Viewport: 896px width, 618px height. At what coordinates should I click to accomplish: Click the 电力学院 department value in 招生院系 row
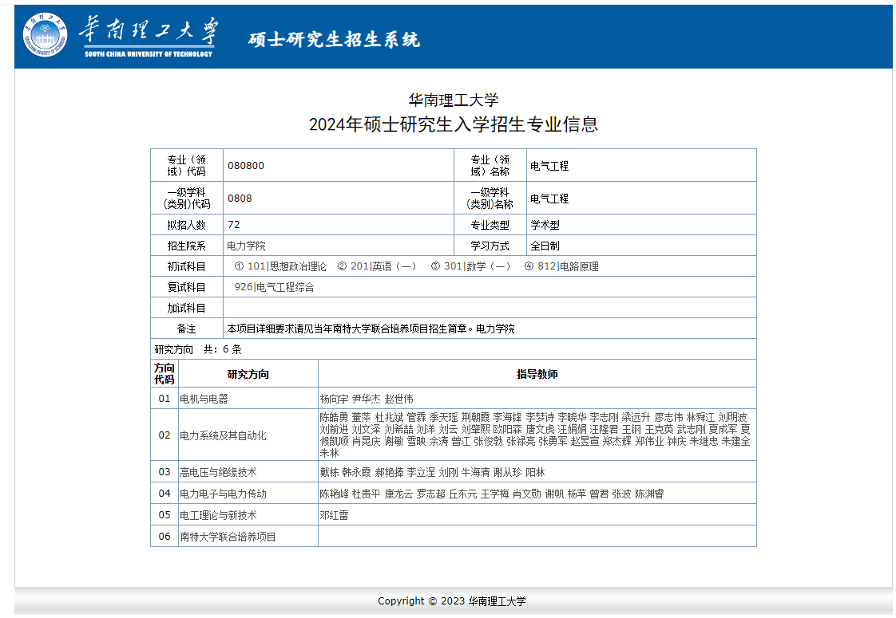246,246
